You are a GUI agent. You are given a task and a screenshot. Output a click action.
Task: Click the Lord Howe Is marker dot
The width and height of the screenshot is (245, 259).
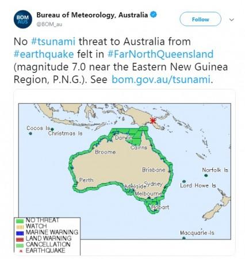(x=184, y=181)
